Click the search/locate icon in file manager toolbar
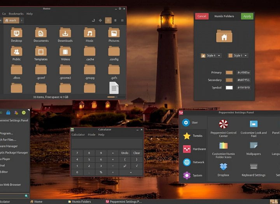The width and height of the screenshot is (280, 204). coord(100,20)
